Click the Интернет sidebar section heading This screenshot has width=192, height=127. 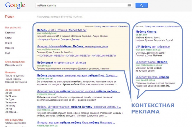coord(10,72)
